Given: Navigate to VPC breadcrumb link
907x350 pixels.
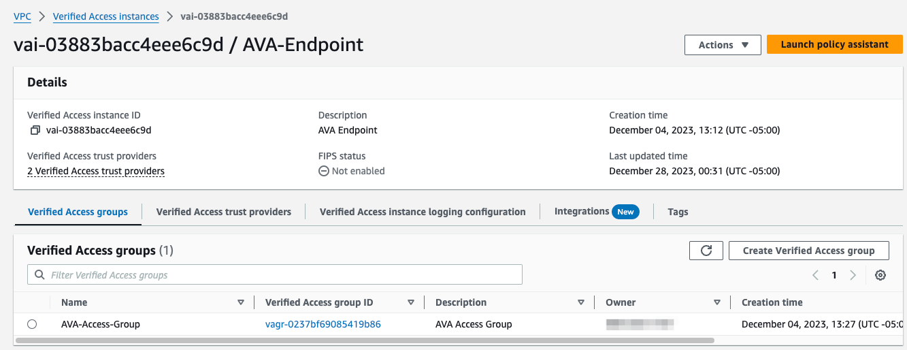Looking at the screenshot, I should pos(22,16).
